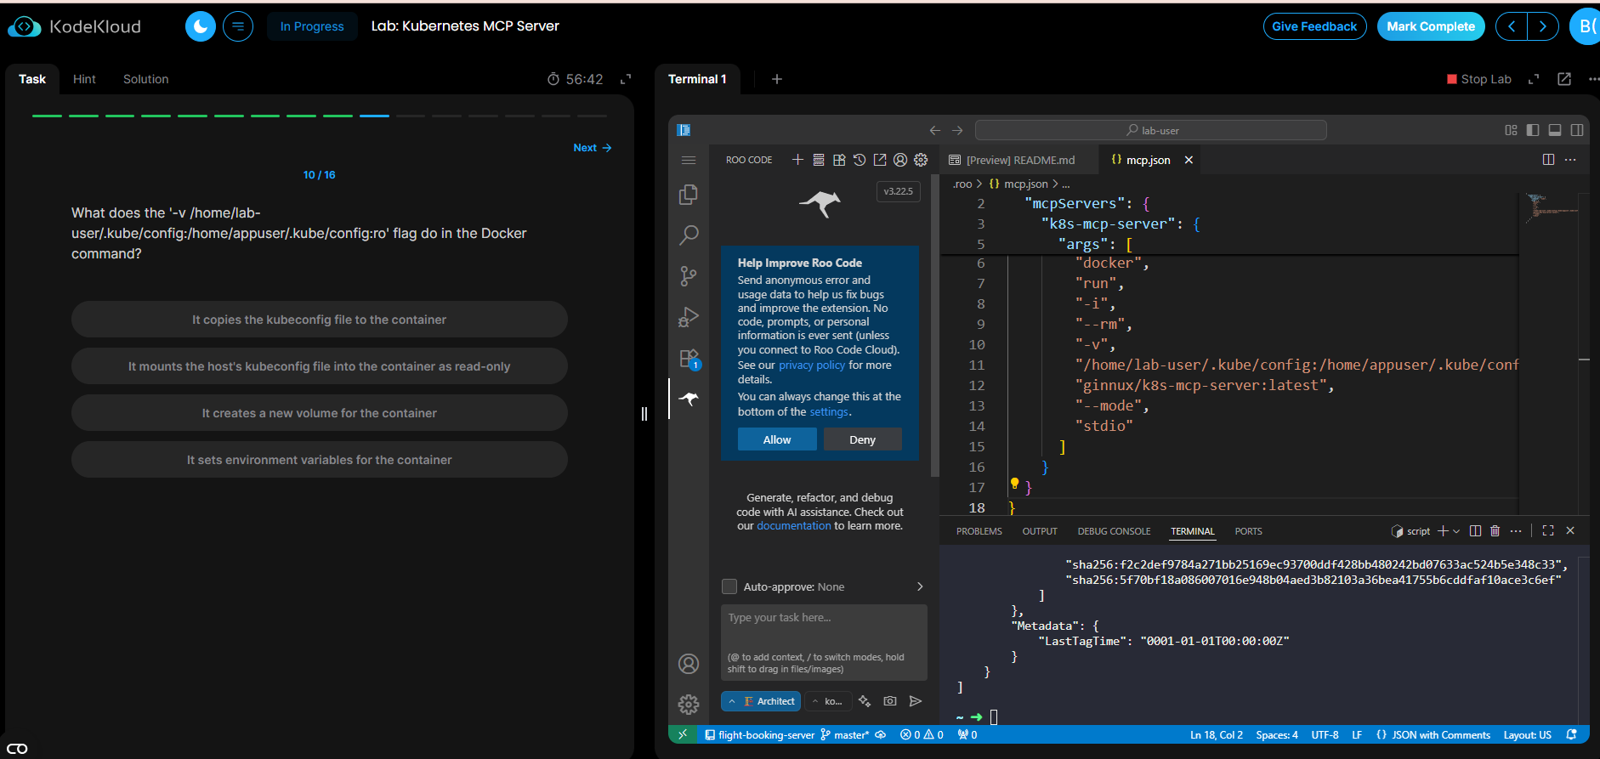The width and height of the screenshot is (1600, 759).
Task: Expand Auto-approve options chevron
Action: pyautogui.click(x=920, y=586)
